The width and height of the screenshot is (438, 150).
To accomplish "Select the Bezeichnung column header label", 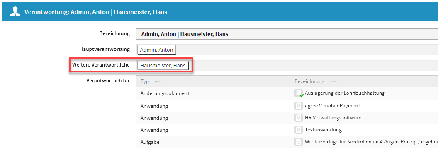I will click(309, 81).
